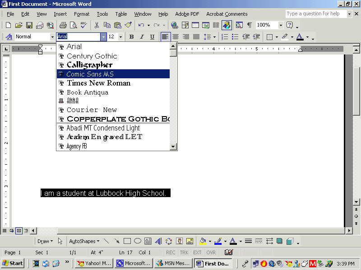361x270 pixels.
Task: Choose the Rectangle drawing tool
Action: tap(127, 241)
